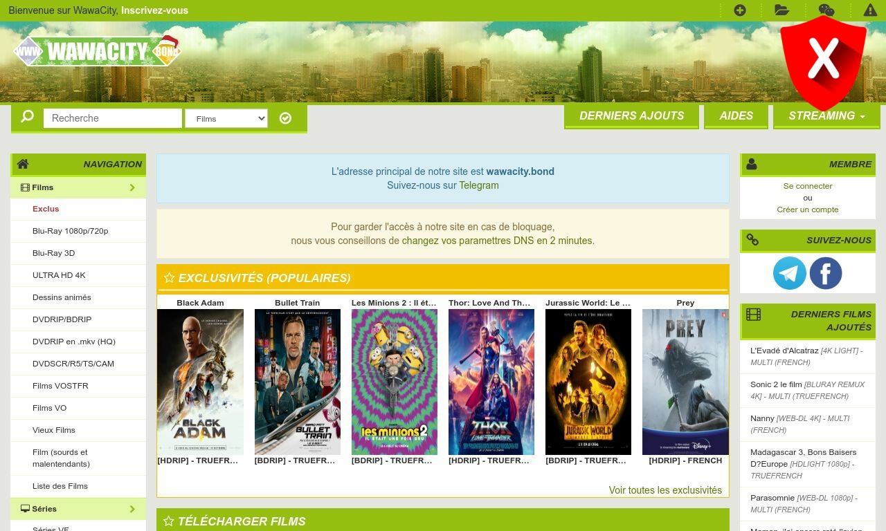Click the magnifying glass search icon

[x=26, y=116]
